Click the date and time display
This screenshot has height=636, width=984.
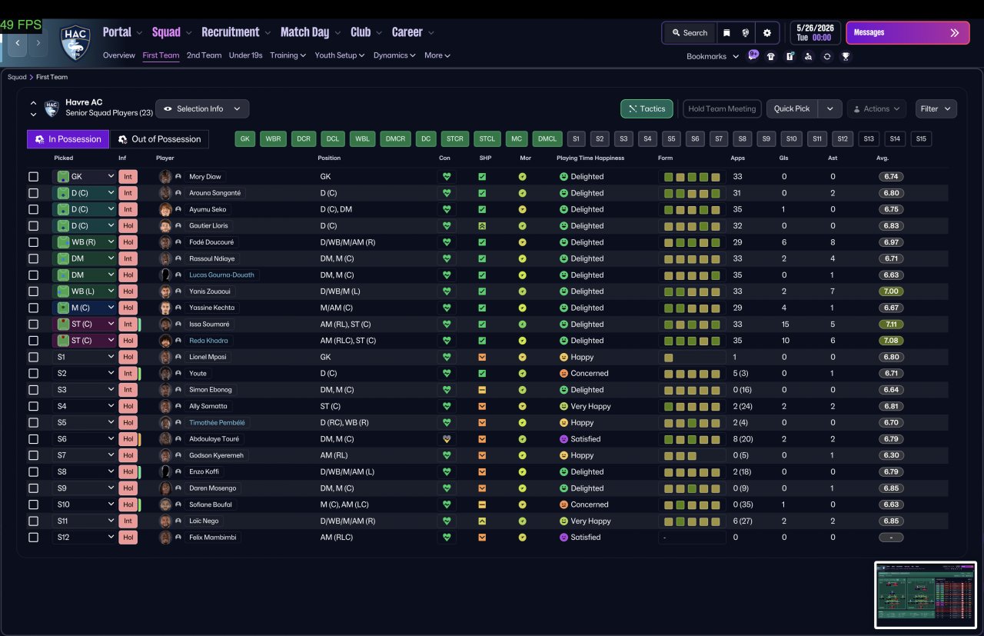814,33
